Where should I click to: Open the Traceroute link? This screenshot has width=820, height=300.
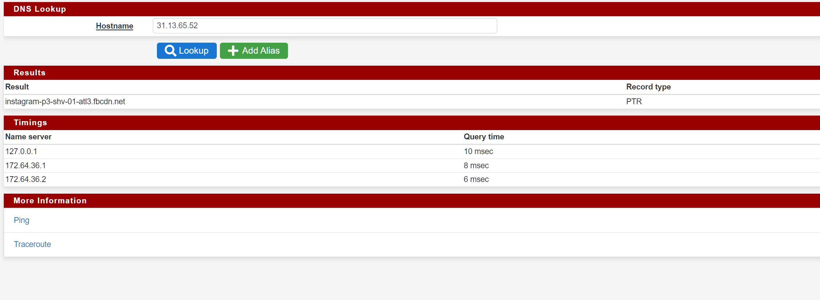pos(32,244)
